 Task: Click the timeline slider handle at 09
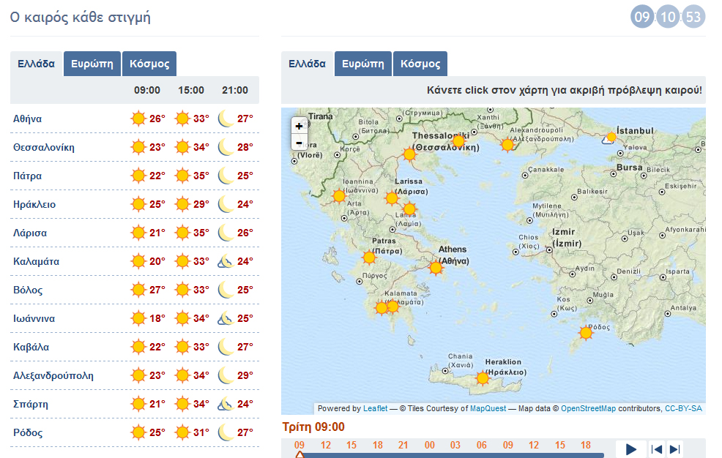[299, 454]
